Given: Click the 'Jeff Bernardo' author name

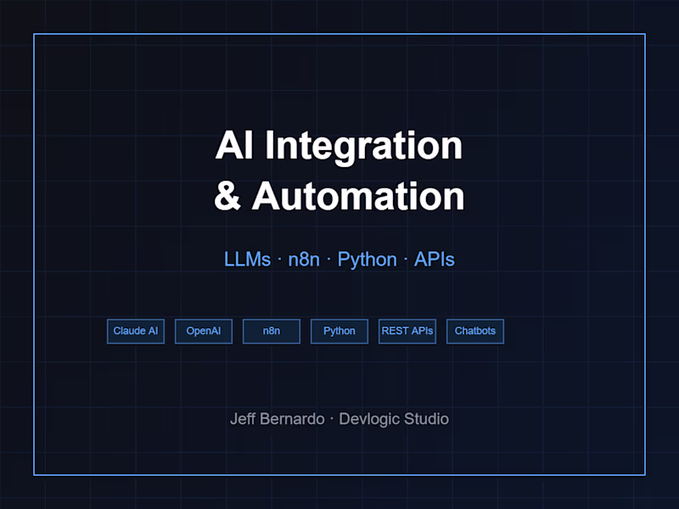Looking at the screenshot, I should [278, 419].
